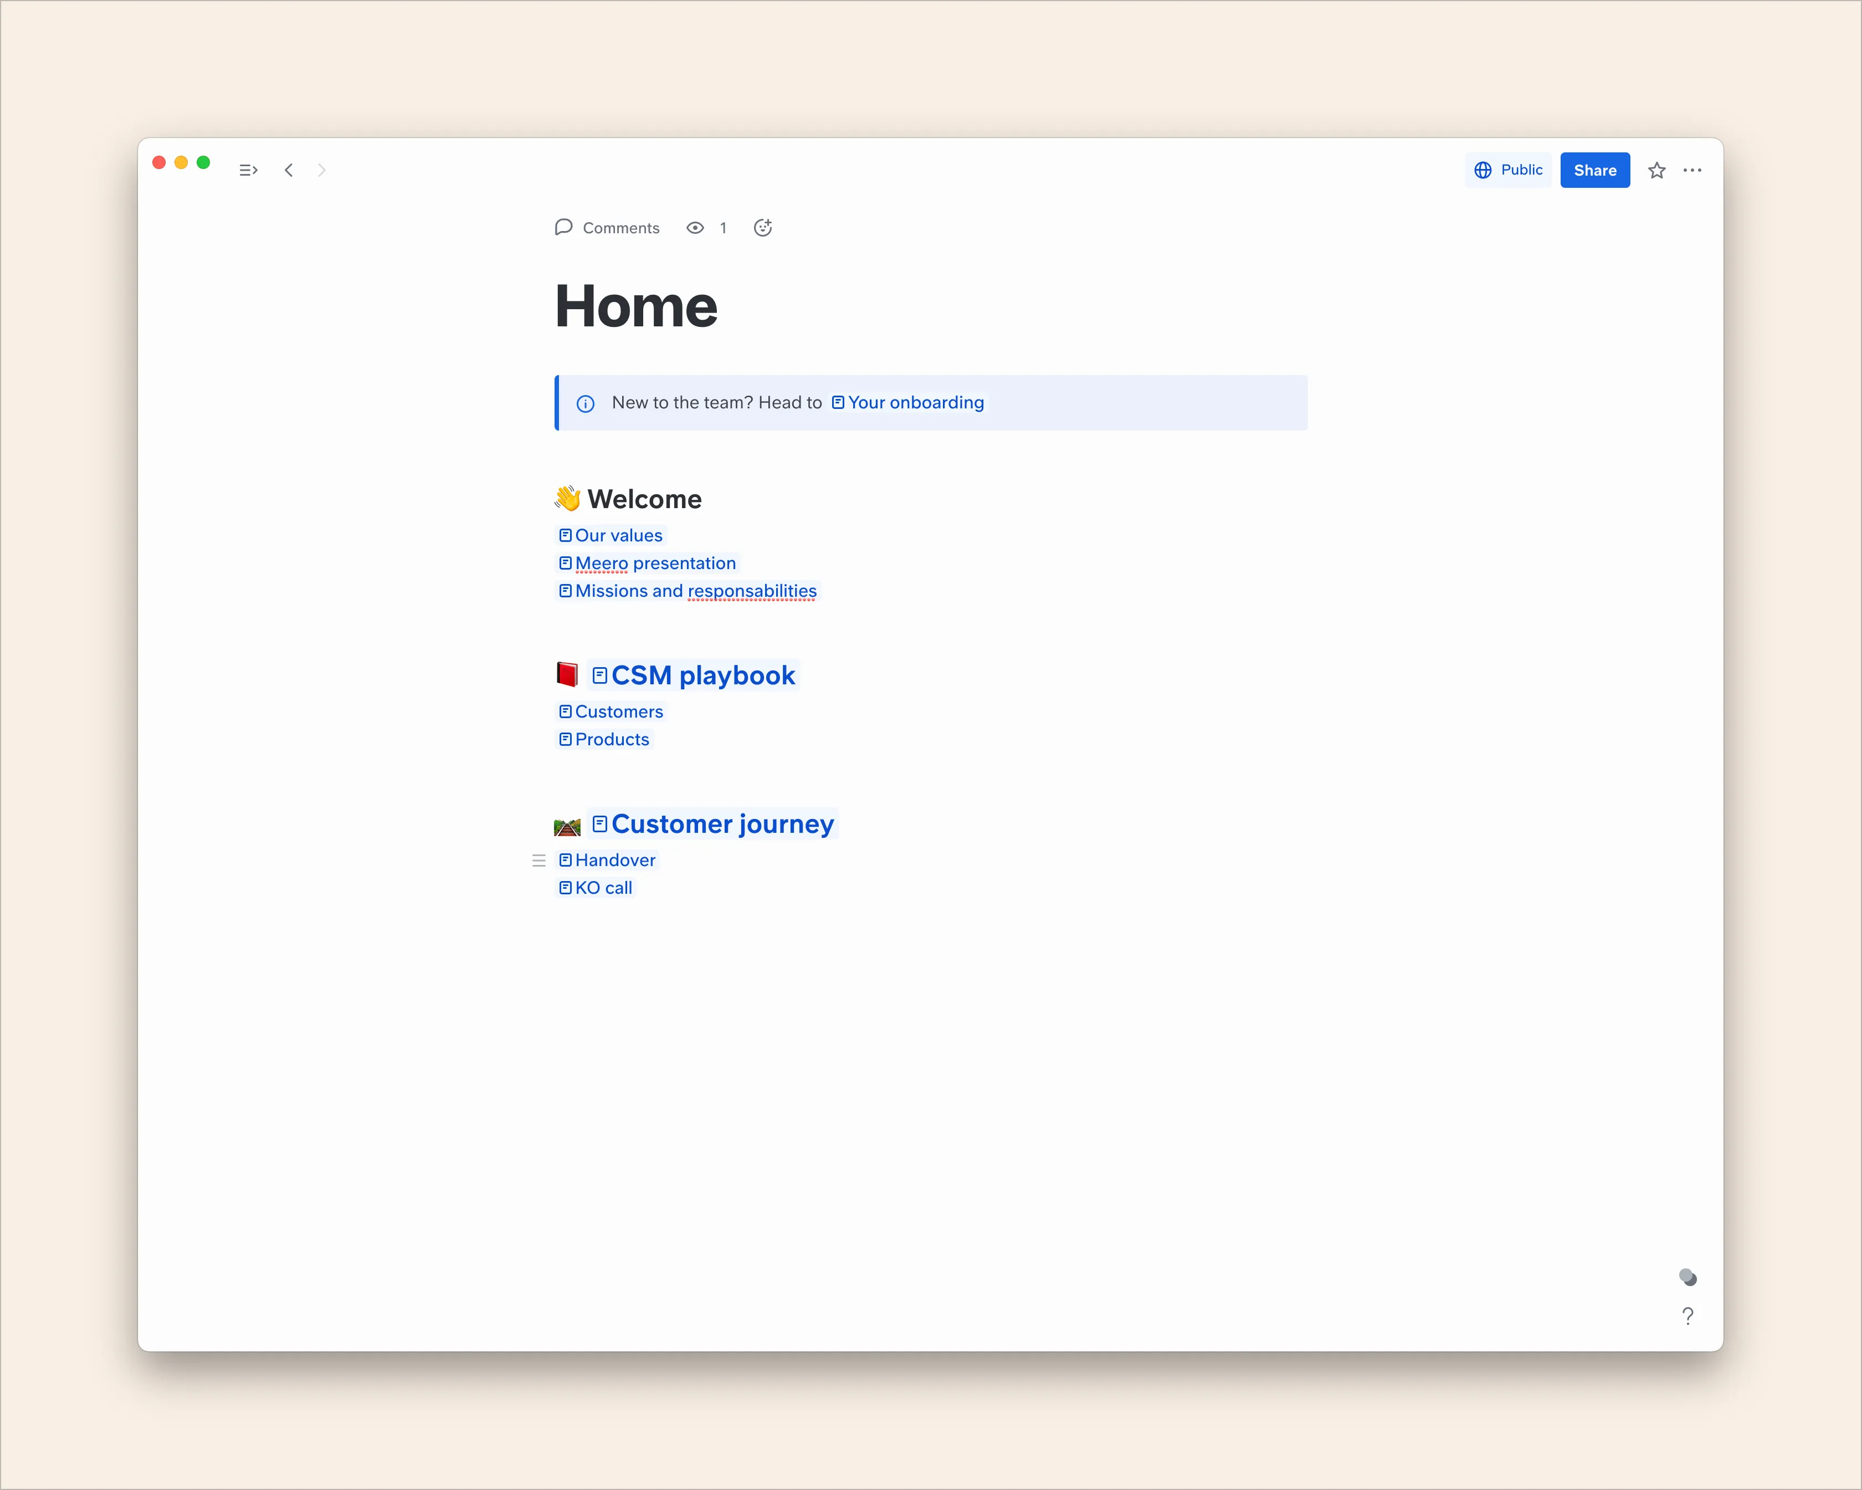This screenshot has height=1490, width=1862.
Task: Click the info icon in the callout
Action: click(x=586, y=403)
